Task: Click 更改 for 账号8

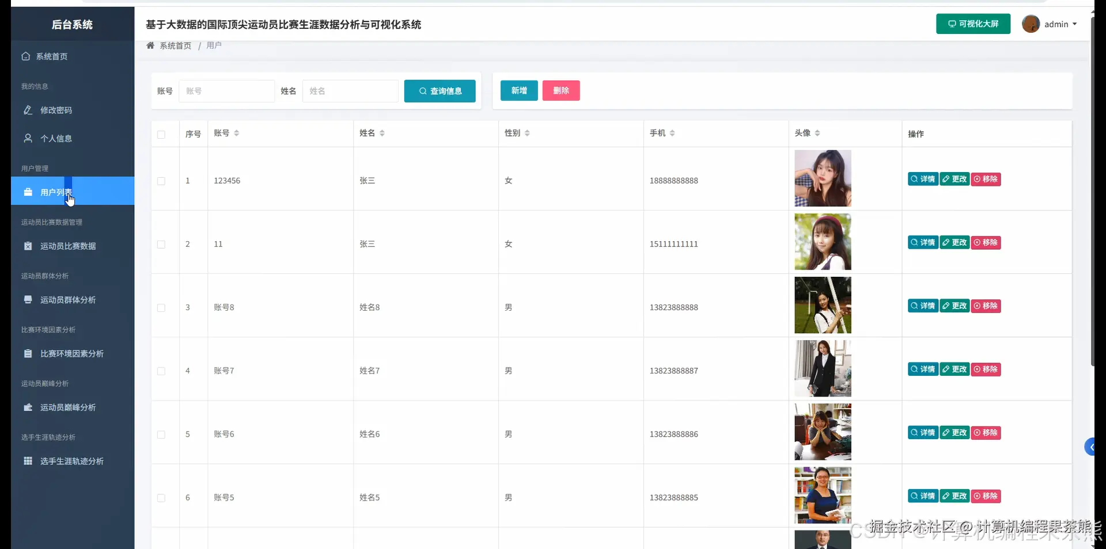Action: pyautogui.click(x=955, y=306)
